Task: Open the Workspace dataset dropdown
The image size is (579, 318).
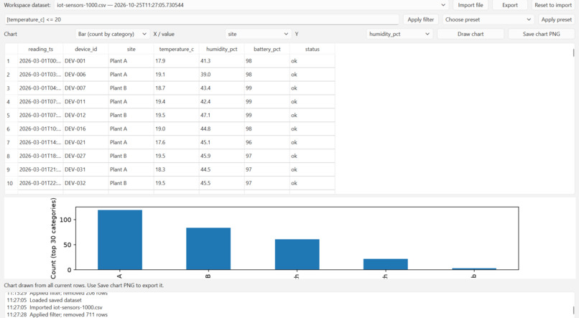Action: click(251, 5)
